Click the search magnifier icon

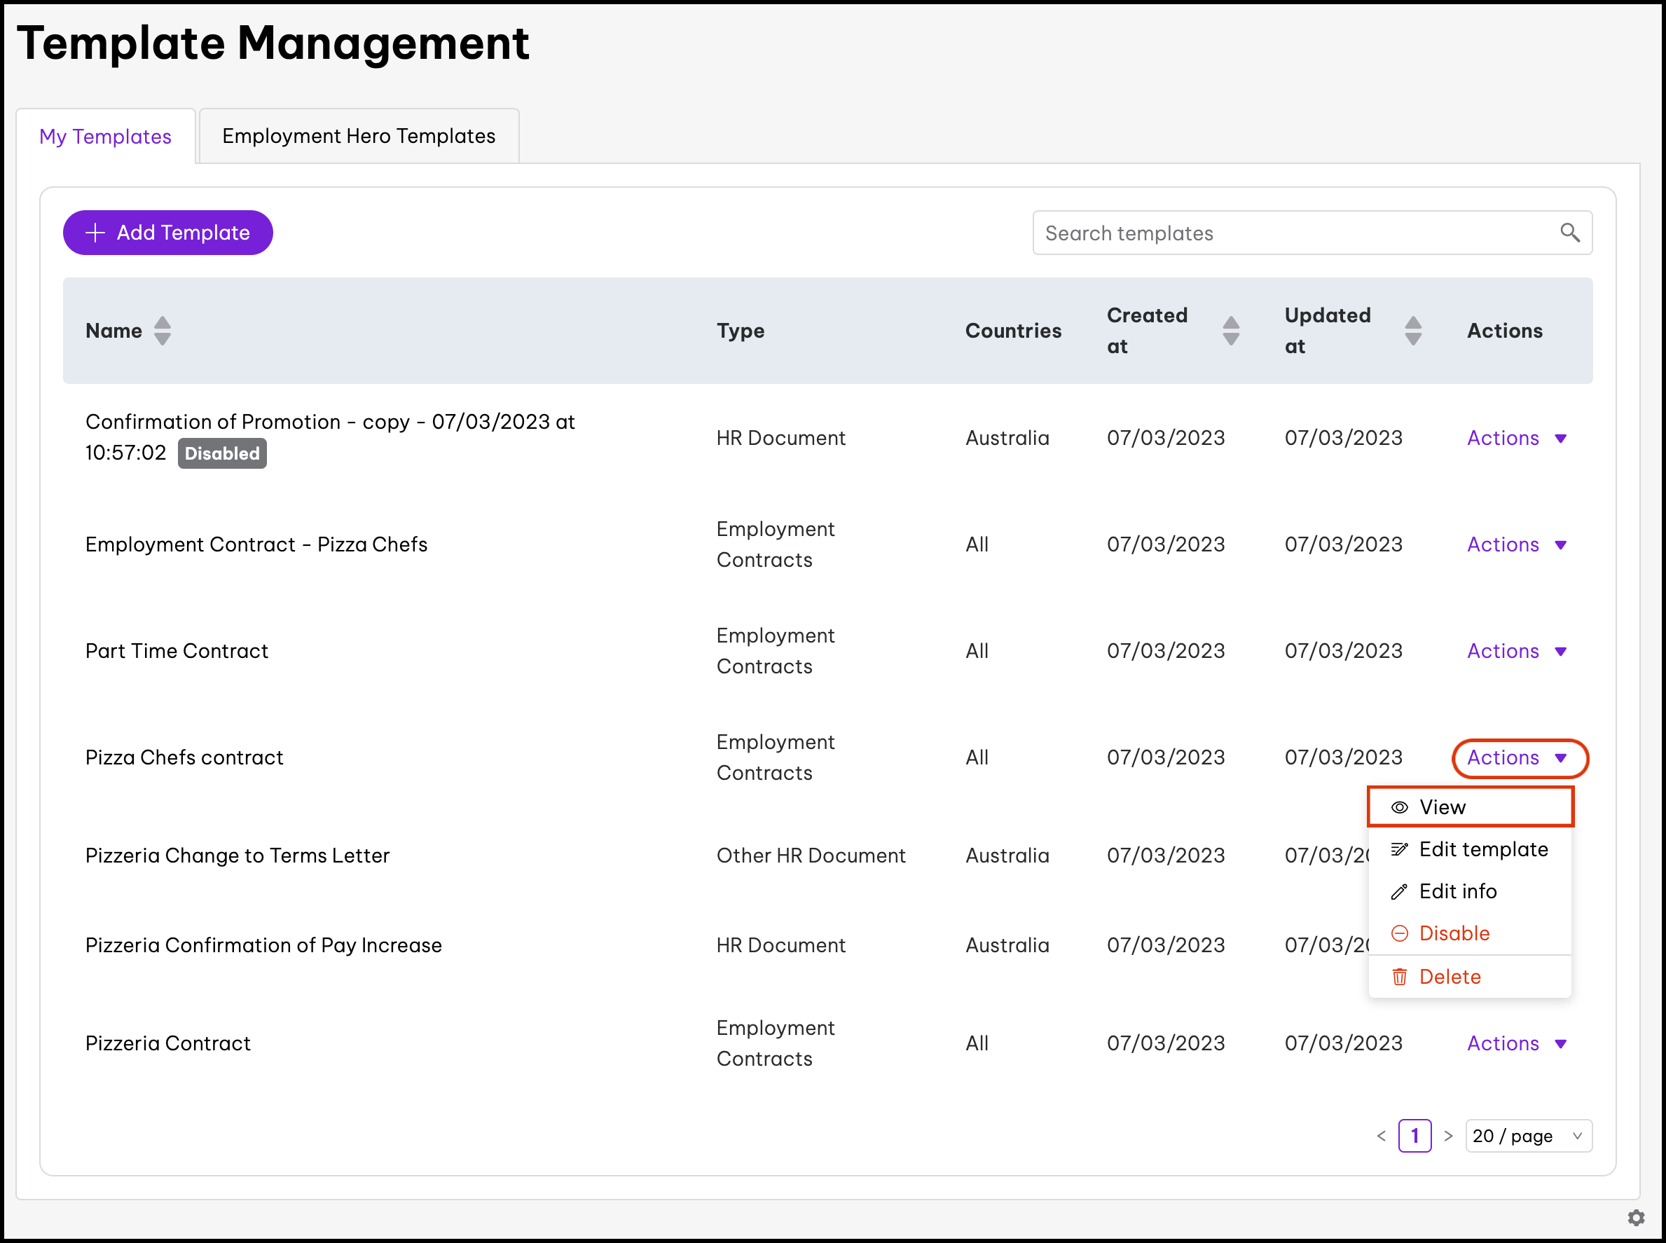click(x=1570, y=233)
